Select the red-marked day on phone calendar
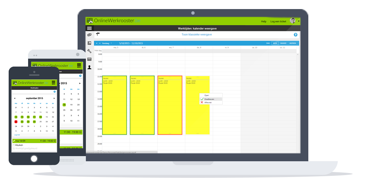 [16, 122]
